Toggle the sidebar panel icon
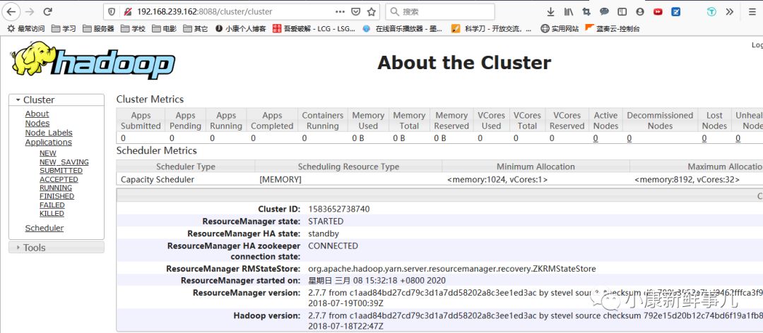The width and height of the screenshot is (763, 333). point(622,12)
